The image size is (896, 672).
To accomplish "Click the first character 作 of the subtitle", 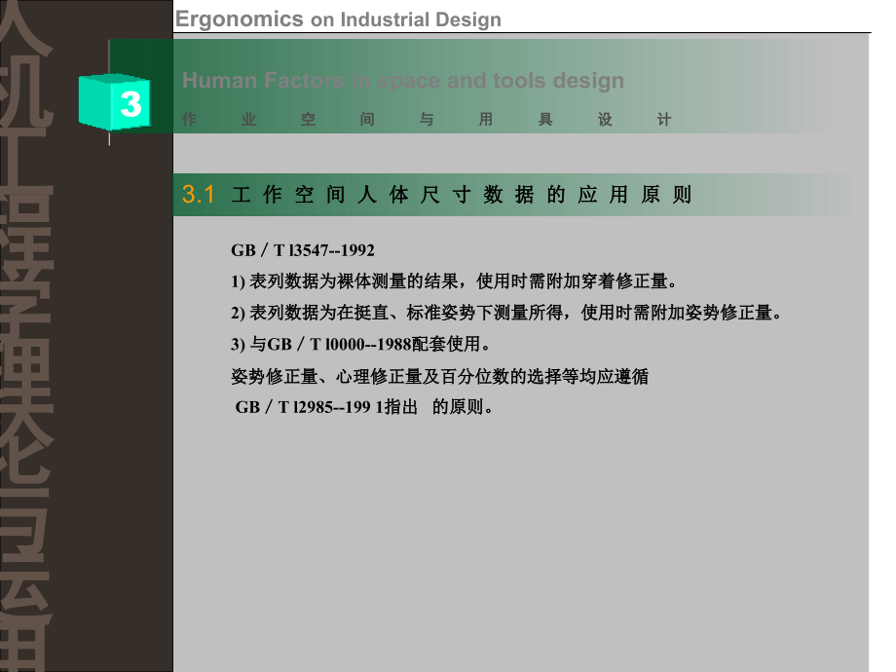I will pos(189,121).
